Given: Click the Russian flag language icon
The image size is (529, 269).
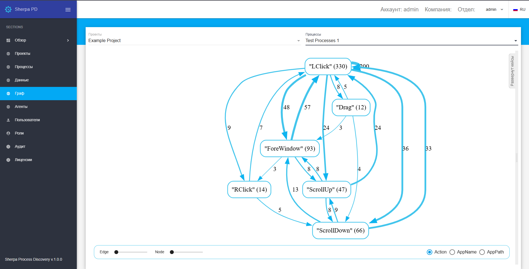Looking at the screenshot, I should (x=515, y=10).
